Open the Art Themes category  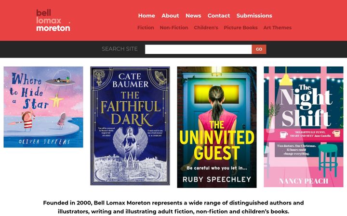click(x=277, y=27)
